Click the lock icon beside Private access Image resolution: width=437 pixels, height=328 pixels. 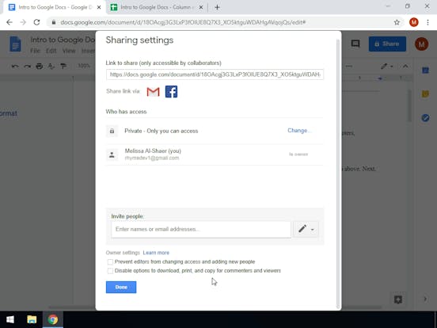coord(112,131)
